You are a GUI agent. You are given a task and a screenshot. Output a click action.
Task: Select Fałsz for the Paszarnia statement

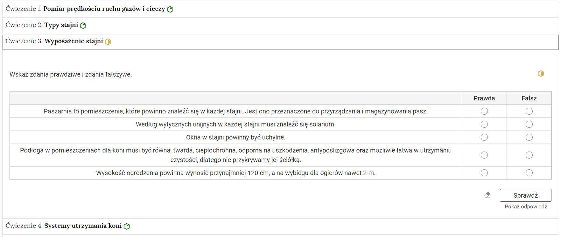(x=529, y=111)
